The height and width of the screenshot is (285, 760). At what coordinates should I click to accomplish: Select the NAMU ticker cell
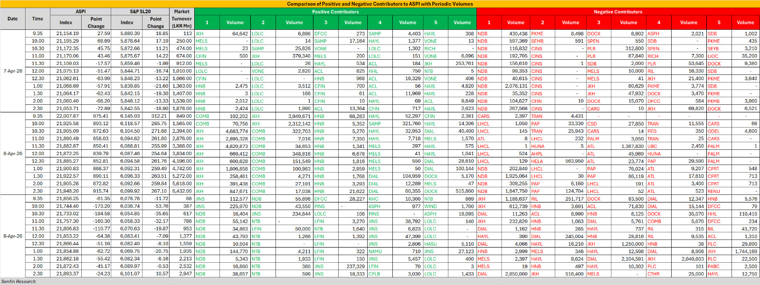click(x=375, y=251)
